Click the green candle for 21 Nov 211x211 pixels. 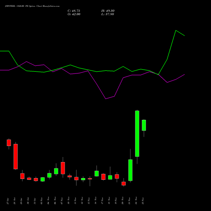pyautogui.click(x=130, y=170)
